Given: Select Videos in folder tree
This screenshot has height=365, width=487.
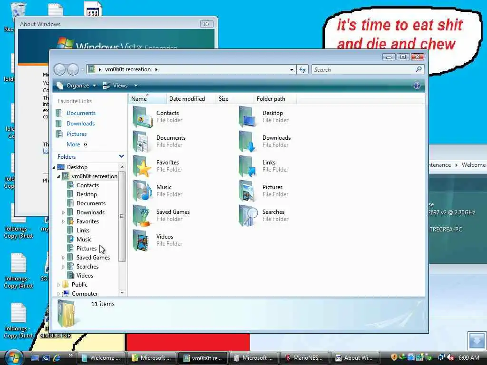Looking at the screenshot, I should 85,276.
